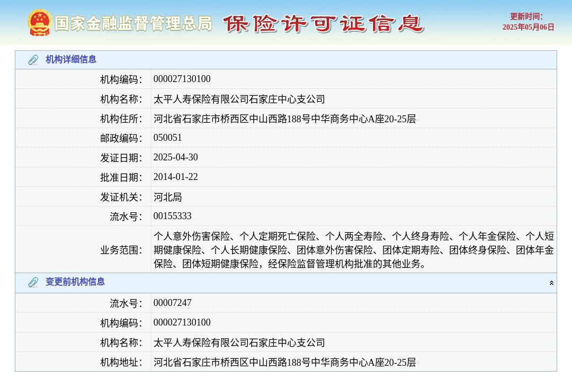Click the 机构名称 value under 变更前机构信息
The image size is (572, 379).
239,342
